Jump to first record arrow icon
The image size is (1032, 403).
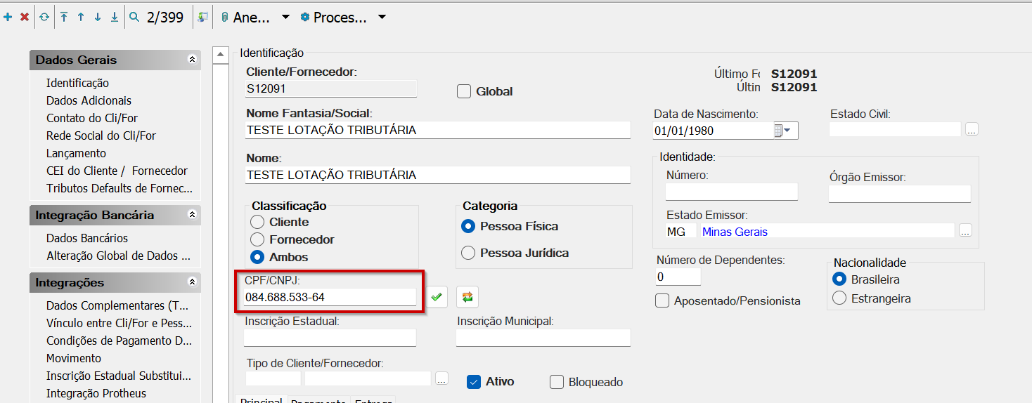coord(64,18)
